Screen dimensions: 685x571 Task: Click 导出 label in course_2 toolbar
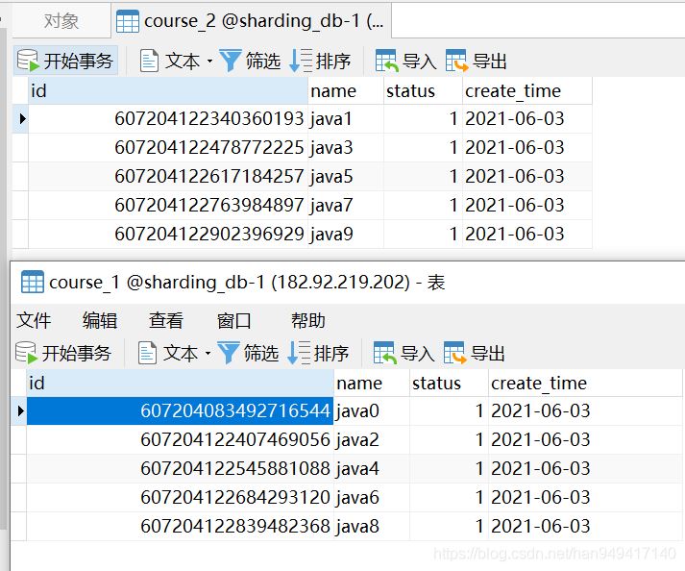point(490,61)
